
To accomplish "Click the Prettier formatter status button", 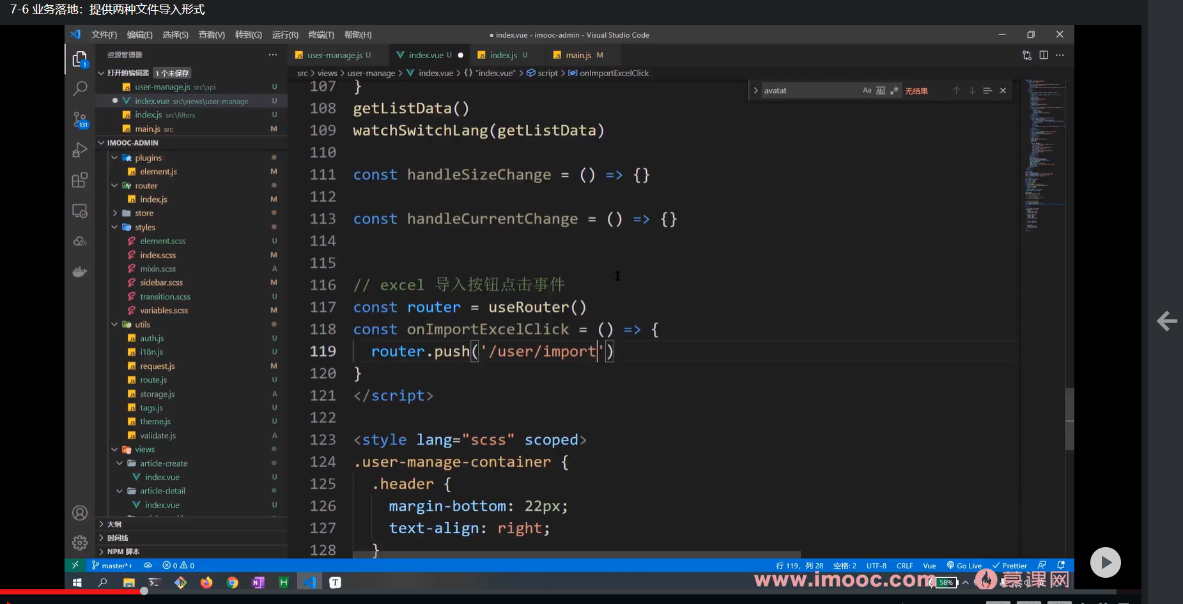I will pyautogui.click(x=1010, y=566).
